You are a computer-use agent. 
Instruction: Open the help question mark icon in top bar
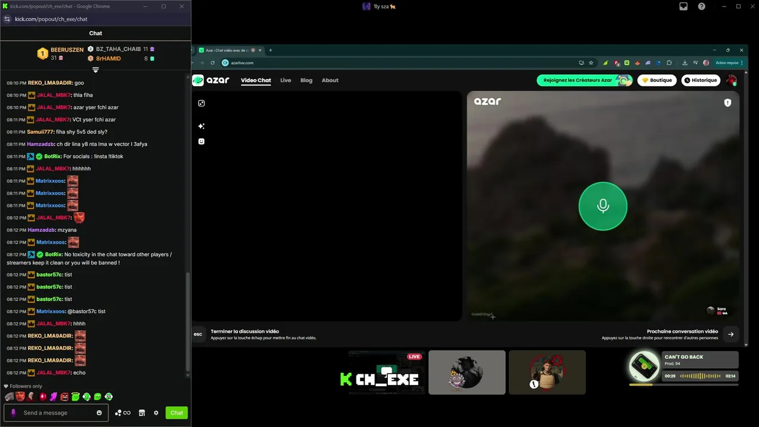click(701, 7)
